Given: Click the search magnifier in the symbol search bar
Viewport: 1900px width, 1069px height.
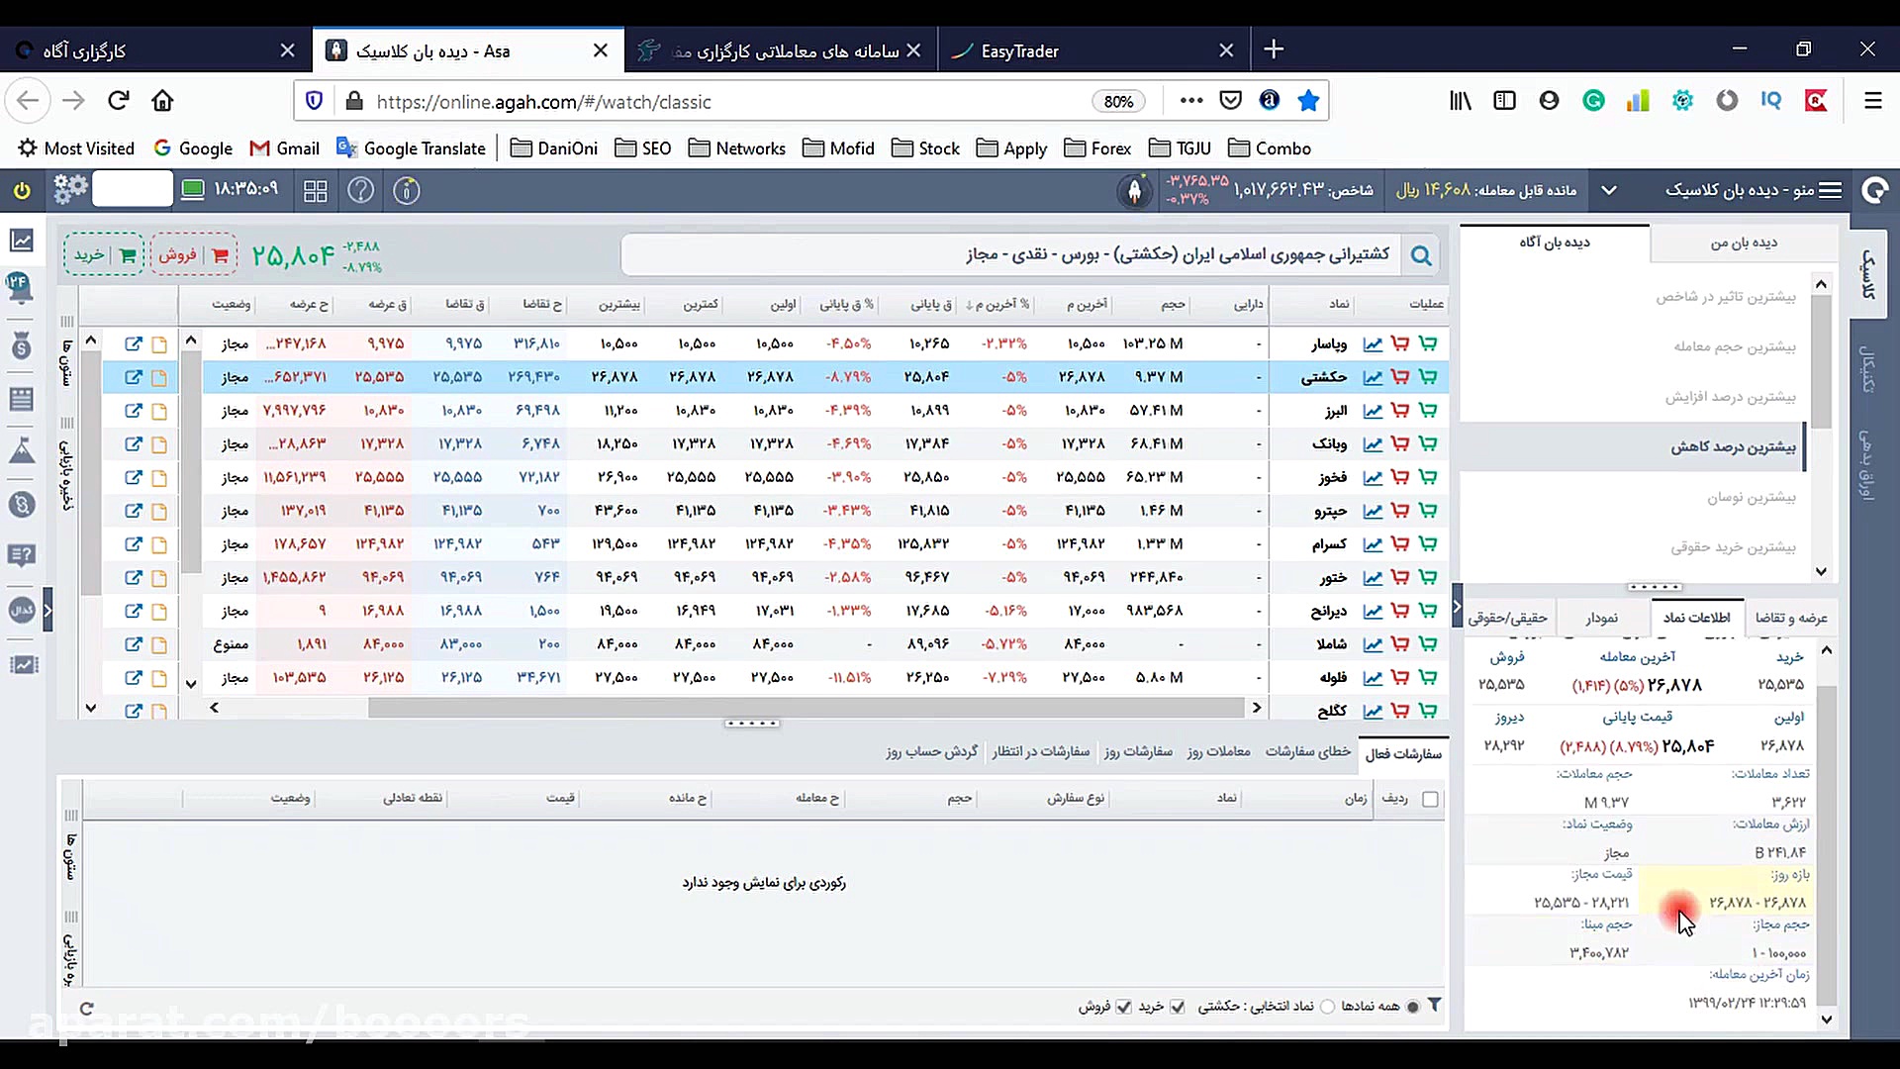Looking at the screenshot, I should (1422, 254).
